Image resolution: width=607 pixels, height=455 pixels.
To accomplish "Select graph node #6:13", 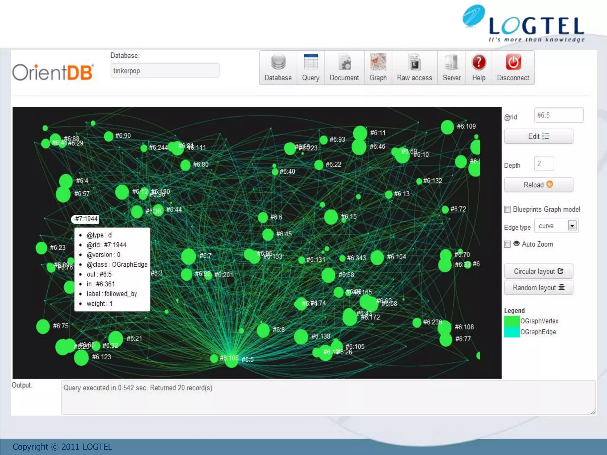I will tap(389, 195).
